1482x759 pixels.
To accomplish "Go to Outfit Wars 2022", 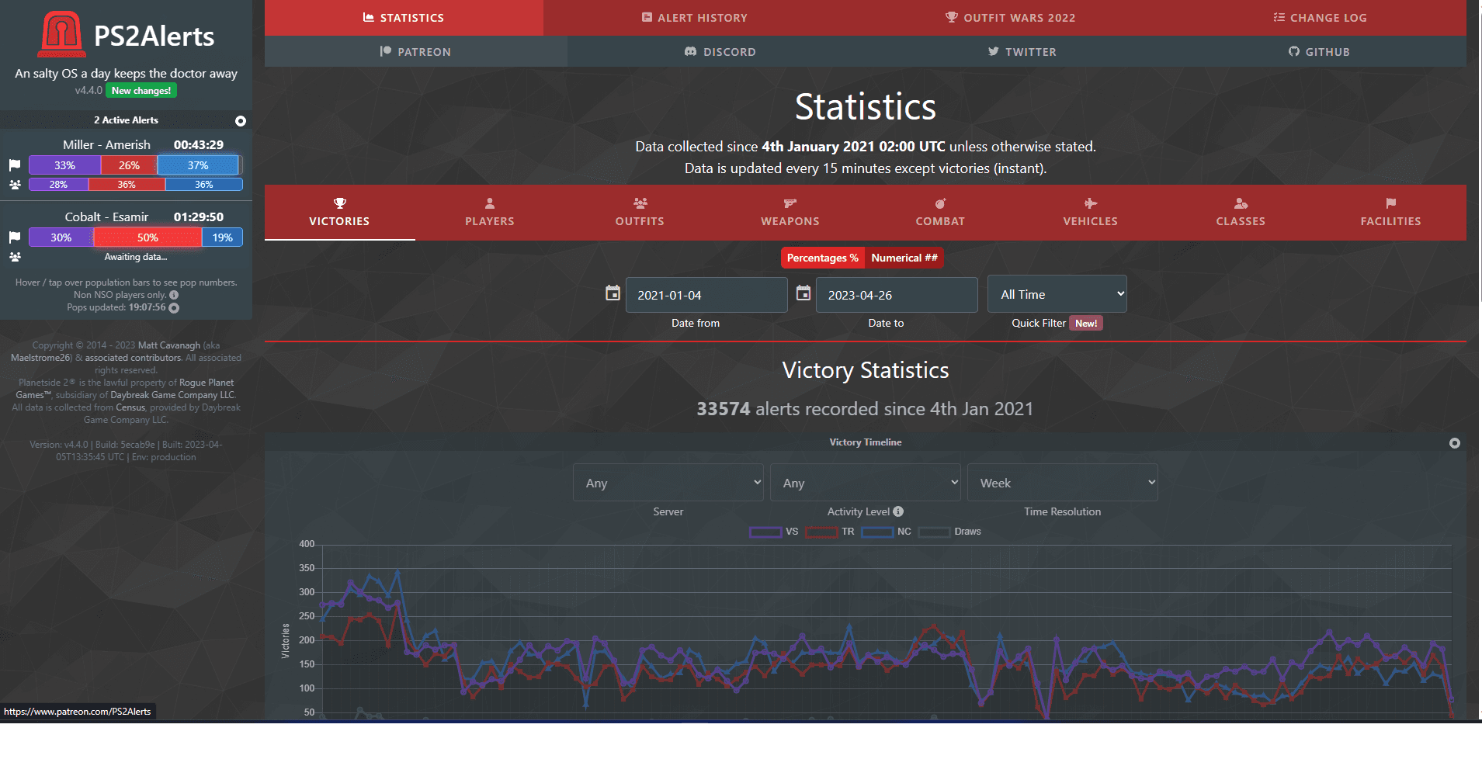I will pyautogui.click(x=1010, y=18).
